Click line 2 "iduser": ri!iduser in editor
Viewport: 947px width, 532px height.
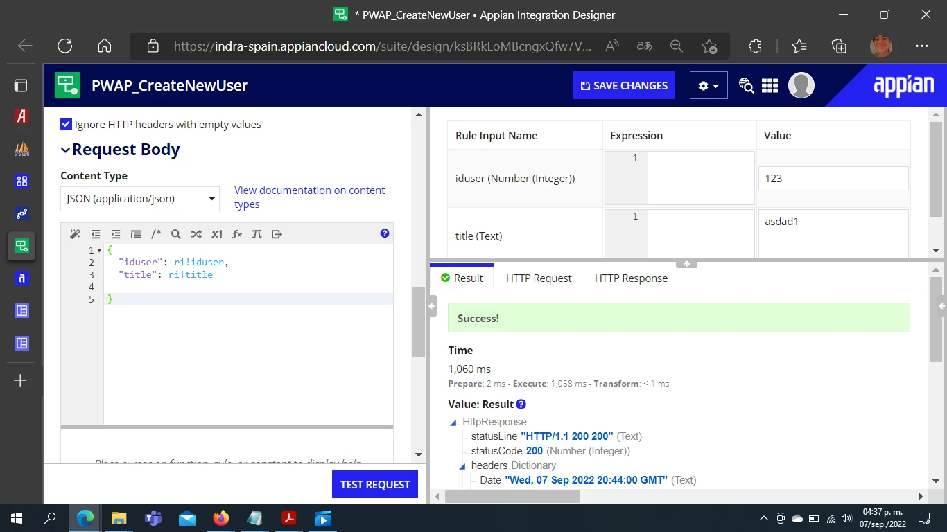[173, 263]
